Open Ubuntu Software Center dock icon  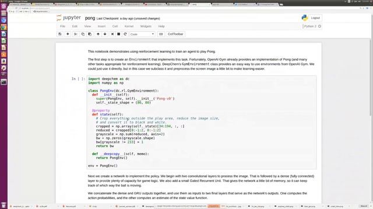3,55
